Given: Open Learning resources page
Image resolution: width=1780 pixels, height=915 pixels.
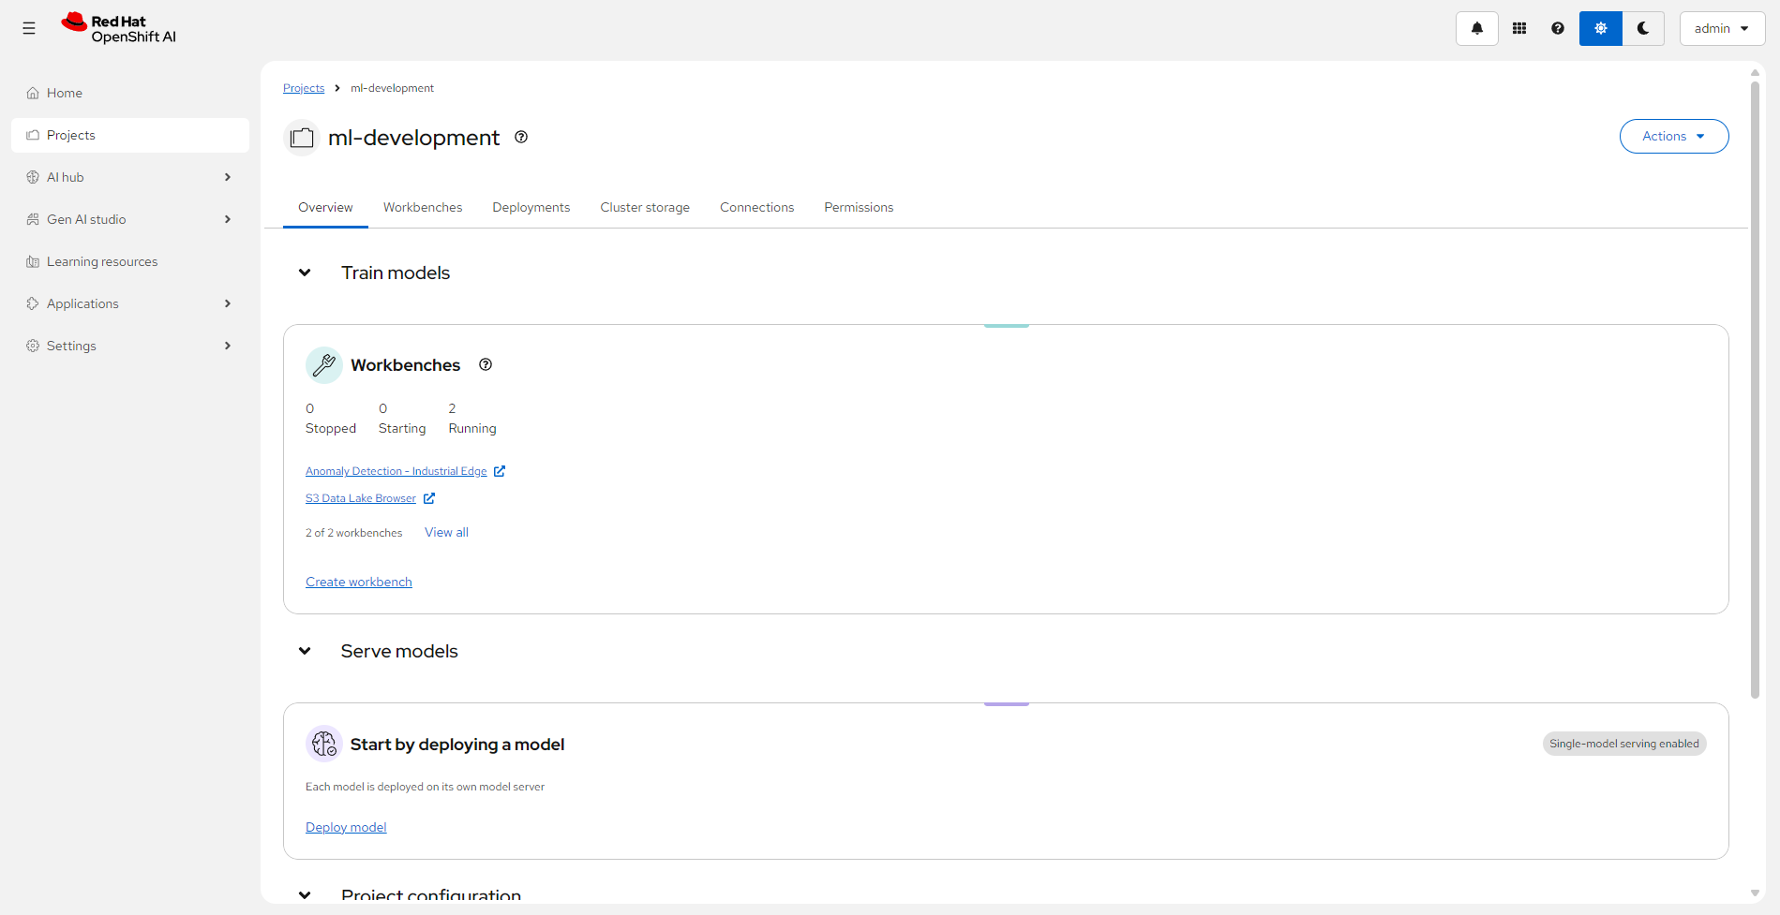Looking at the screenshot, I should coord(130,261).
